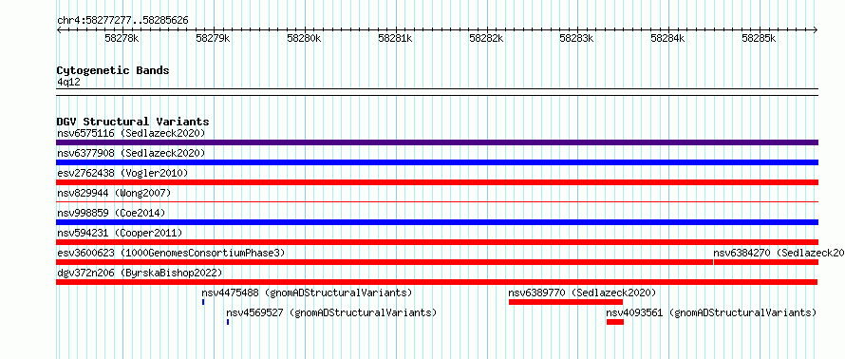Screen dimensions: 845x359
Task: Select the red dgv372n206 variant bar
Action: [437, 282]
